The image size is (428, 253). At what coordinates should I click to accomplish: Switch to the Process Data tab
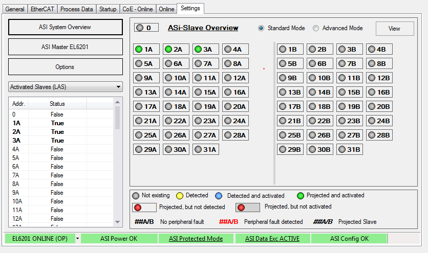(76, 9)
